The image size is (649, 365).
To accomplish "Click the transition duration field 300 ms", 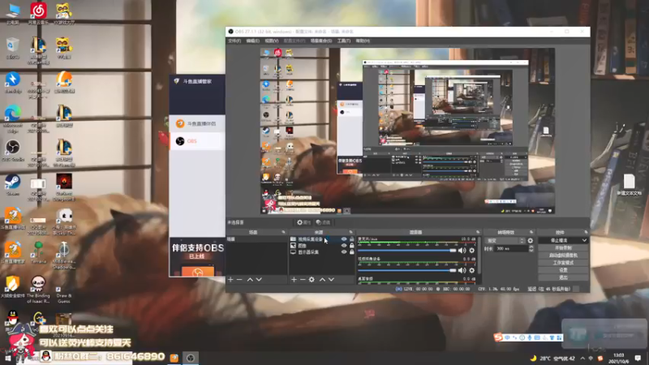I will click(511, 249).
